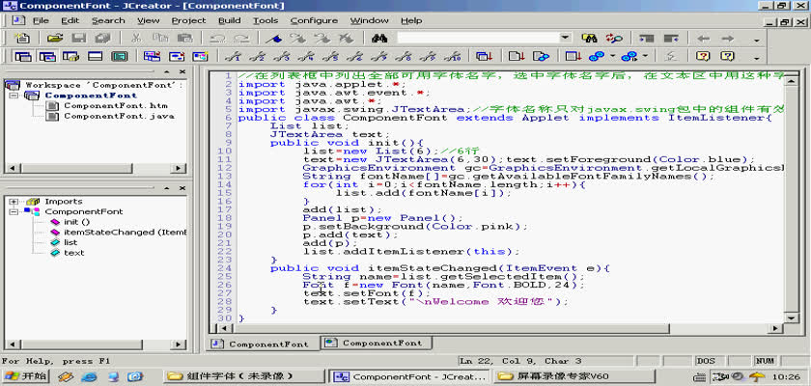Close the workspace file panel
Screen dimensions: 811x386
pyautogui.click(x=182, y=71)
